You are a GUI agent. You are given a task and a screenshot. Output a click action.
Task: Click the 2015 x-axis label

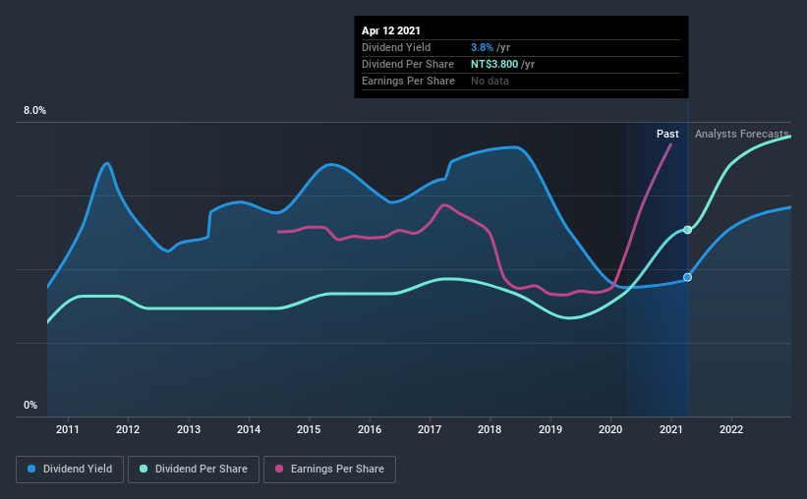(309, 429)
